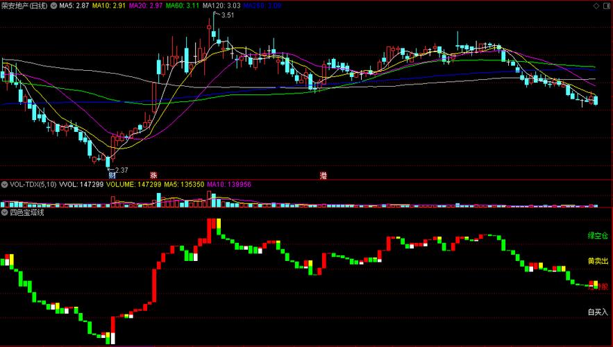
Task: Select the MA10 2.91 moving average label
Action: [x=108, y=5]
